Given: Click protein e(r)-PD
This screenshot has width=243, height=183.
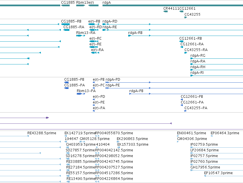Looking at the screenshot, I should point(99,97).
